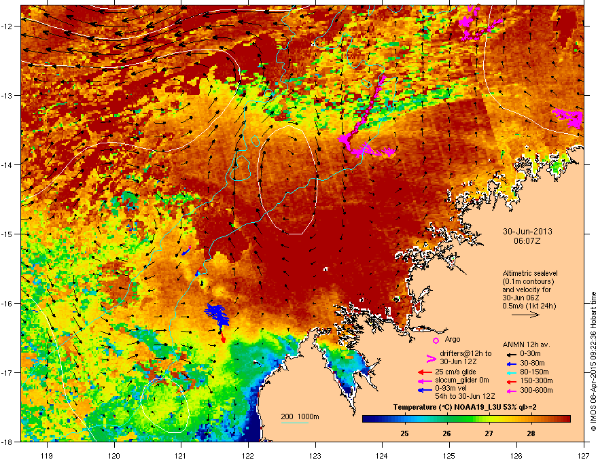The width and height of the screenshot is (598, 462).
Task: Click the '30-80m' depth label
Action: pos(532,363)
